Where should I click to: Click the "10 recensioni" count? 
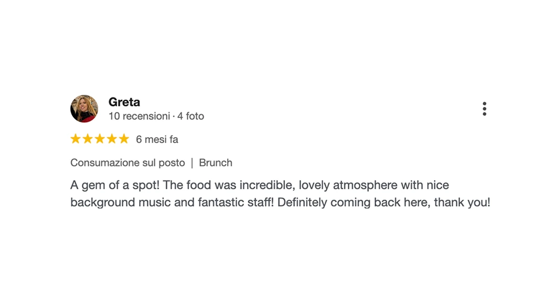[139, 116]
